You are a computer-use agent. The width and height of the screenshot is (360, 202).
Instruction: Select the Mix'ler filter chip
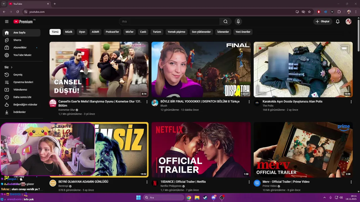129,32
